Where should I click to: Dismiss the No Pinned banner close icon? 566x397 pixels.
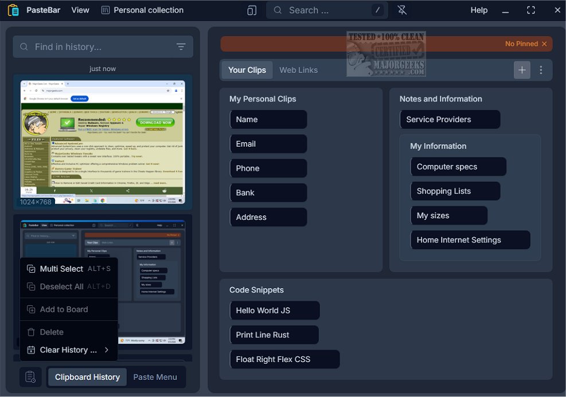(x=544, y=44)
